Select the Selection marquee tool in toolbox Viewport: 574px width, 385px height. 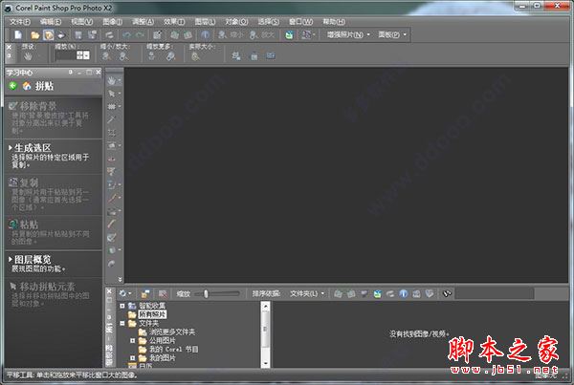(112, 107)
